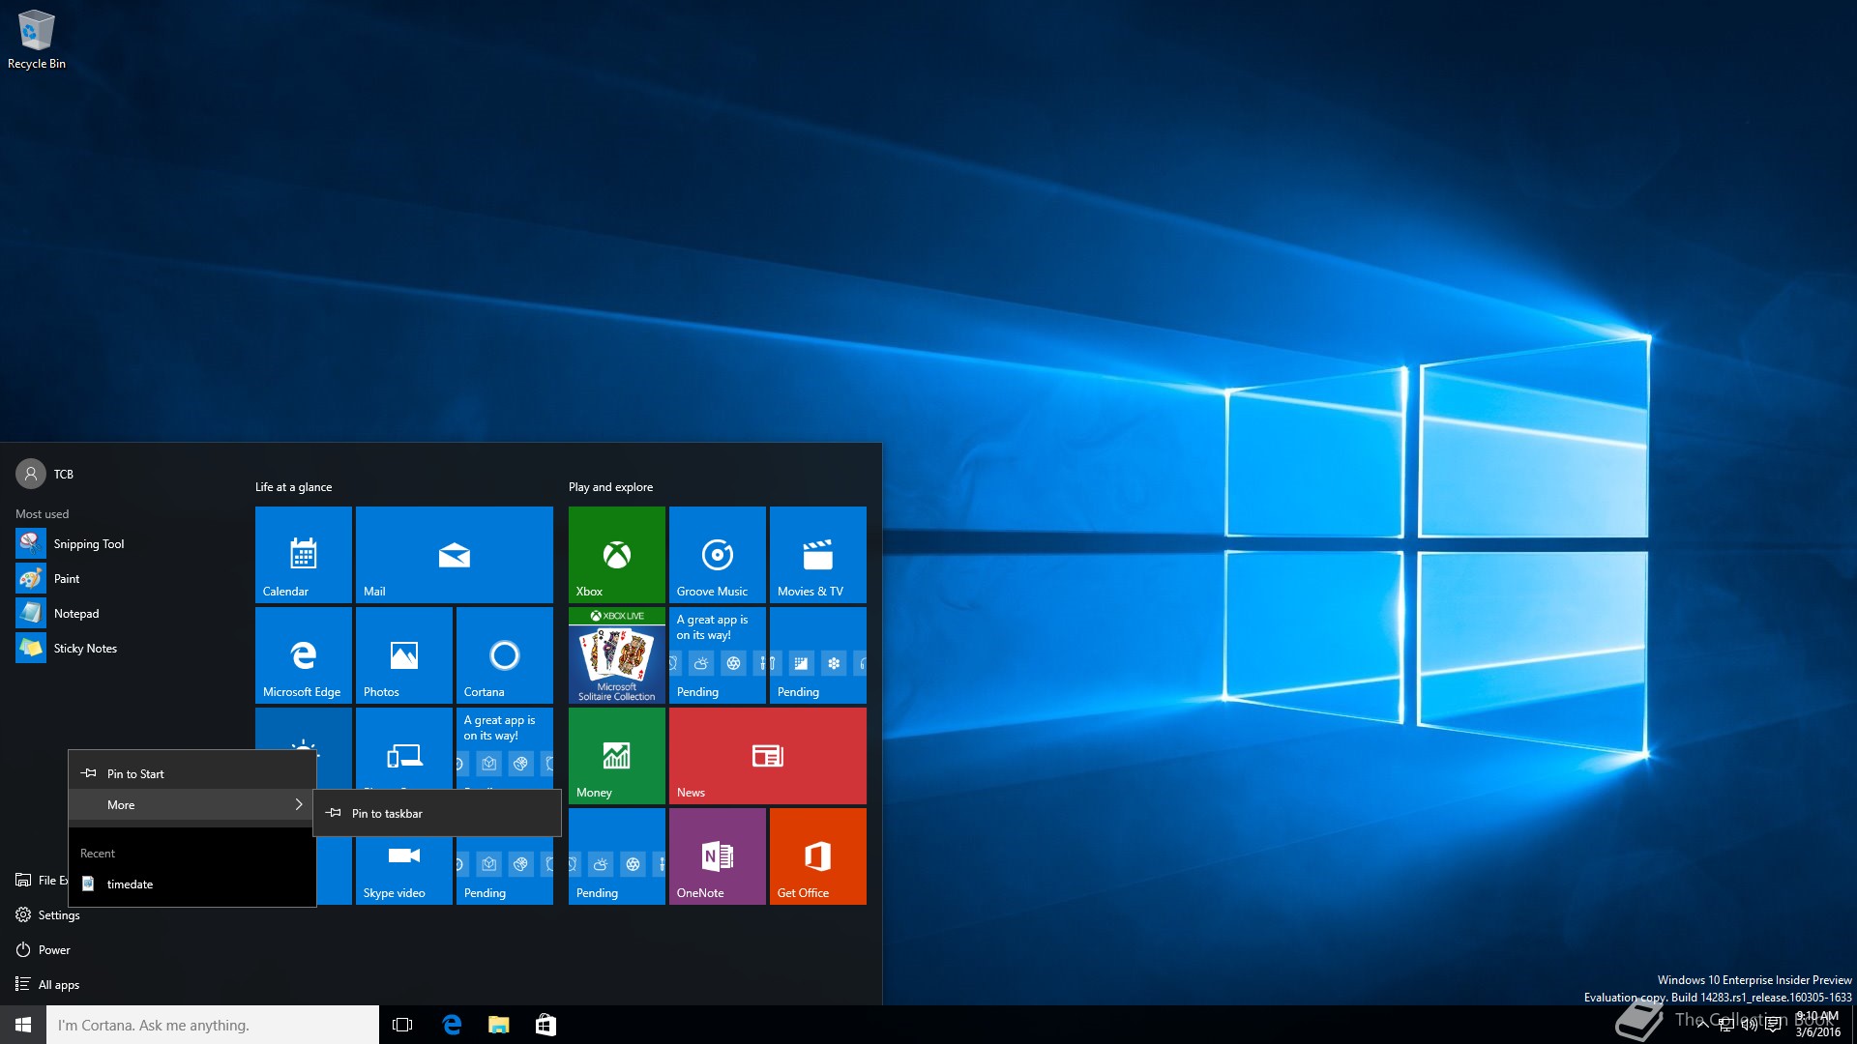This screenshot has width=1857, height=1044.
Task: Open recent file timedate
Action: click(x=192, y=884)
